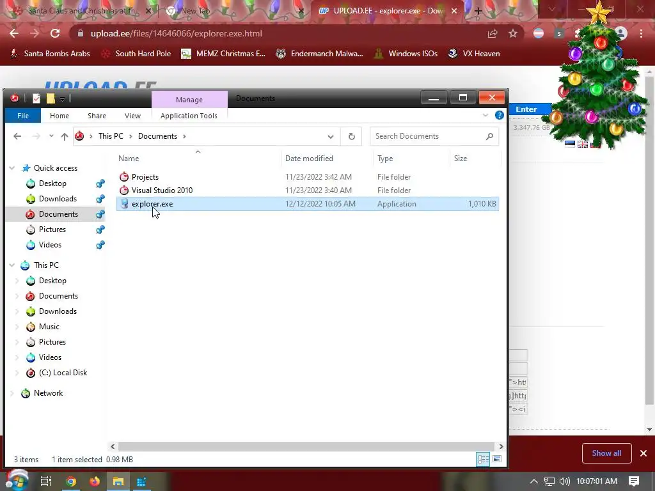Open File Explorer help icon

pos(499,115)
